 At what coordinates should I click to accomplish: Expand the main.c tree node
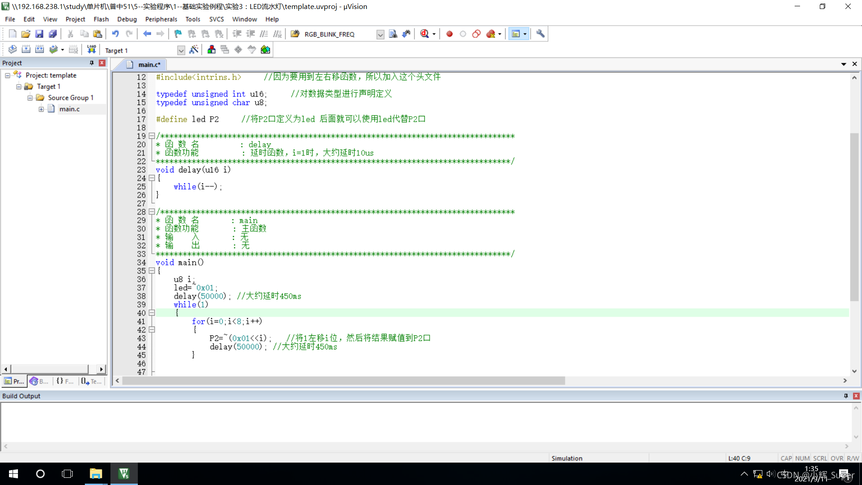(x=41, y=109)
